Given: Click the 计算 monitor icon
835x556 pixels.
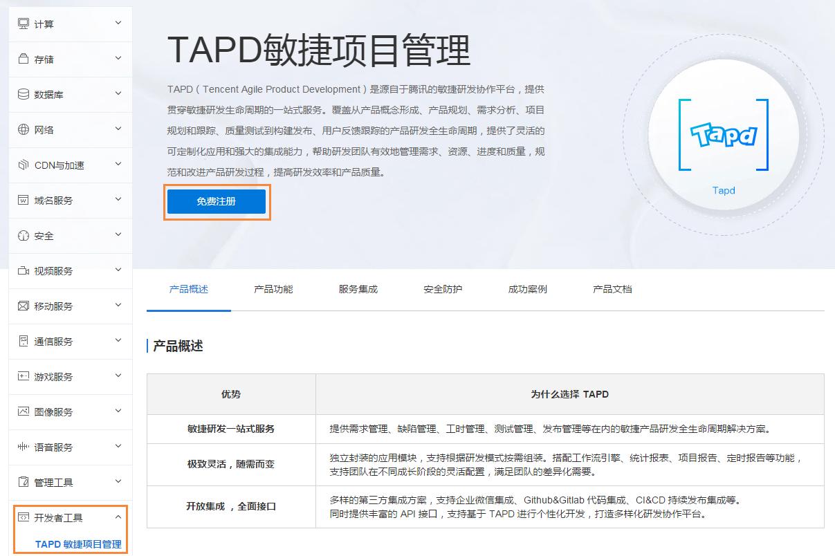Looking at the screenshot, I should tap(23, 24).
